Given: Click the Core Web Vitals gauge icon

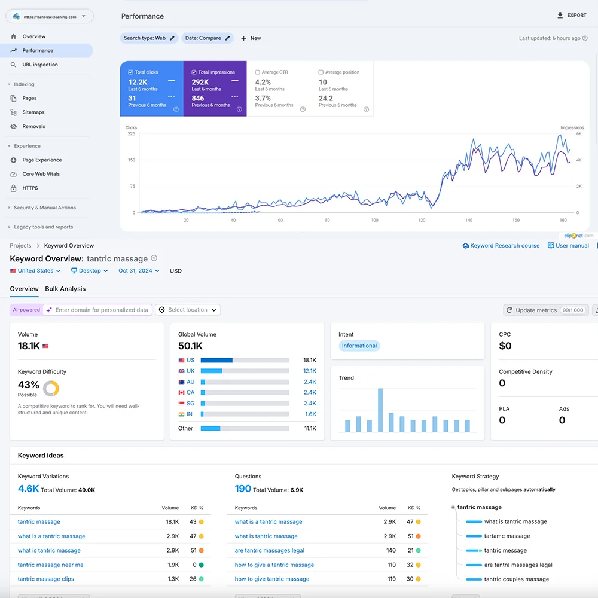Looking at the screenshot, I should 14,174.
